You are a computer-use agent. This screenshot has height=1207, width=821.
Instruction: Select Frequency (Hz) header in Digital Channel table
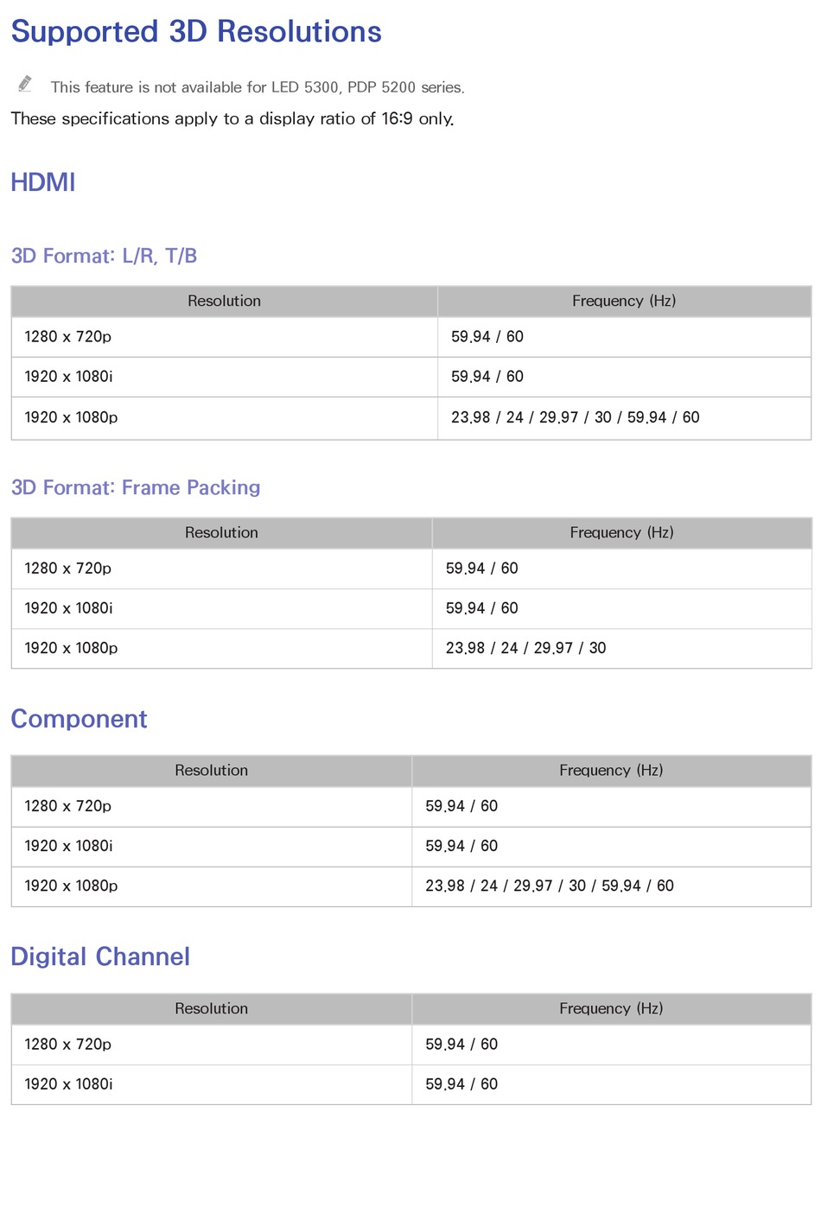(611, 1008)
